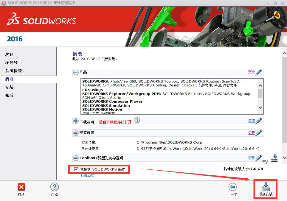287x201 pixels.
Task: Click the 此为 2016 SP1.0 的新安装 text
Action: pos(95,59)
